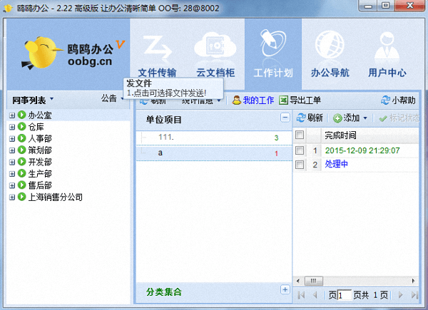
Task: Click the 导出工单 export icon
Action: click(x=284, y=100)
